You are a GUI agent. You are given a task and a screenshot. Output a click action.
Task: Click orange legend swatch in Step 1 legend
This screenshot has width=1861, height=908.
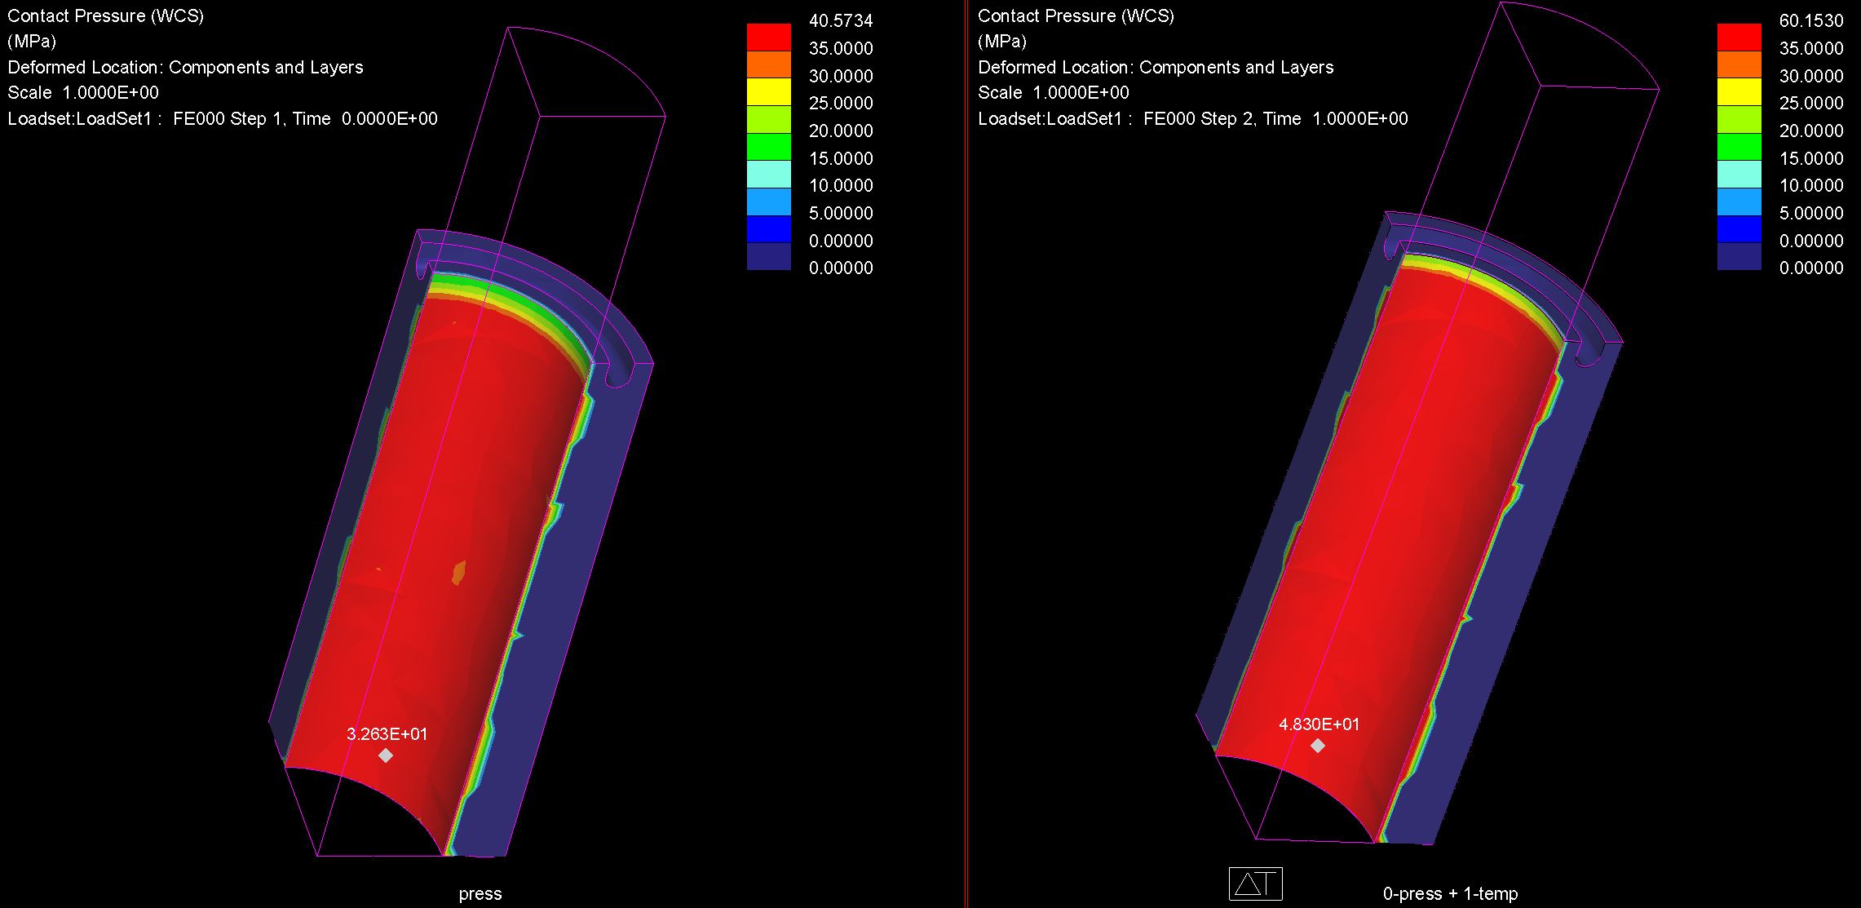coord(768,64)
